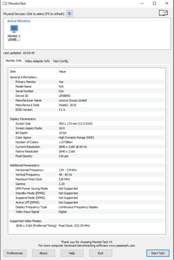This screenshot has width=174, height=260.
Task: Minimize the MonitorTest window
Action: 142,3
